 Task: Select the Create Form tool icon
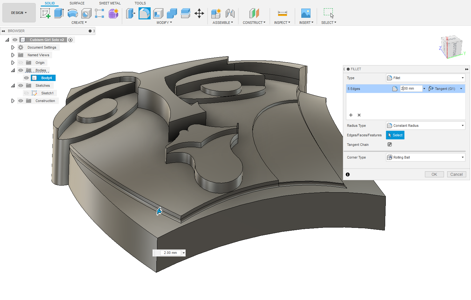(x=113, y=13)
